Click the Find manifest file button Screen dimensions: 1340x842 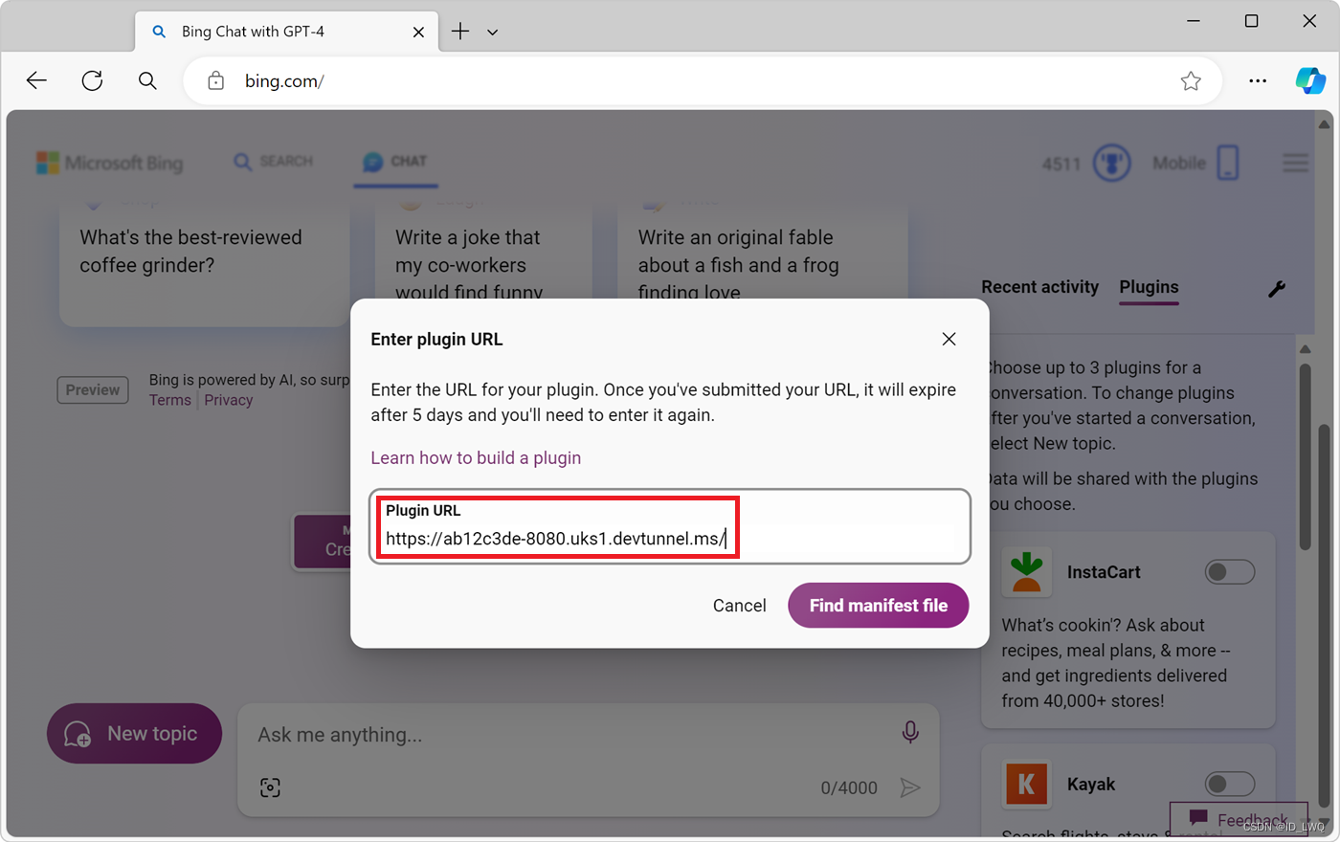point(878,606)
